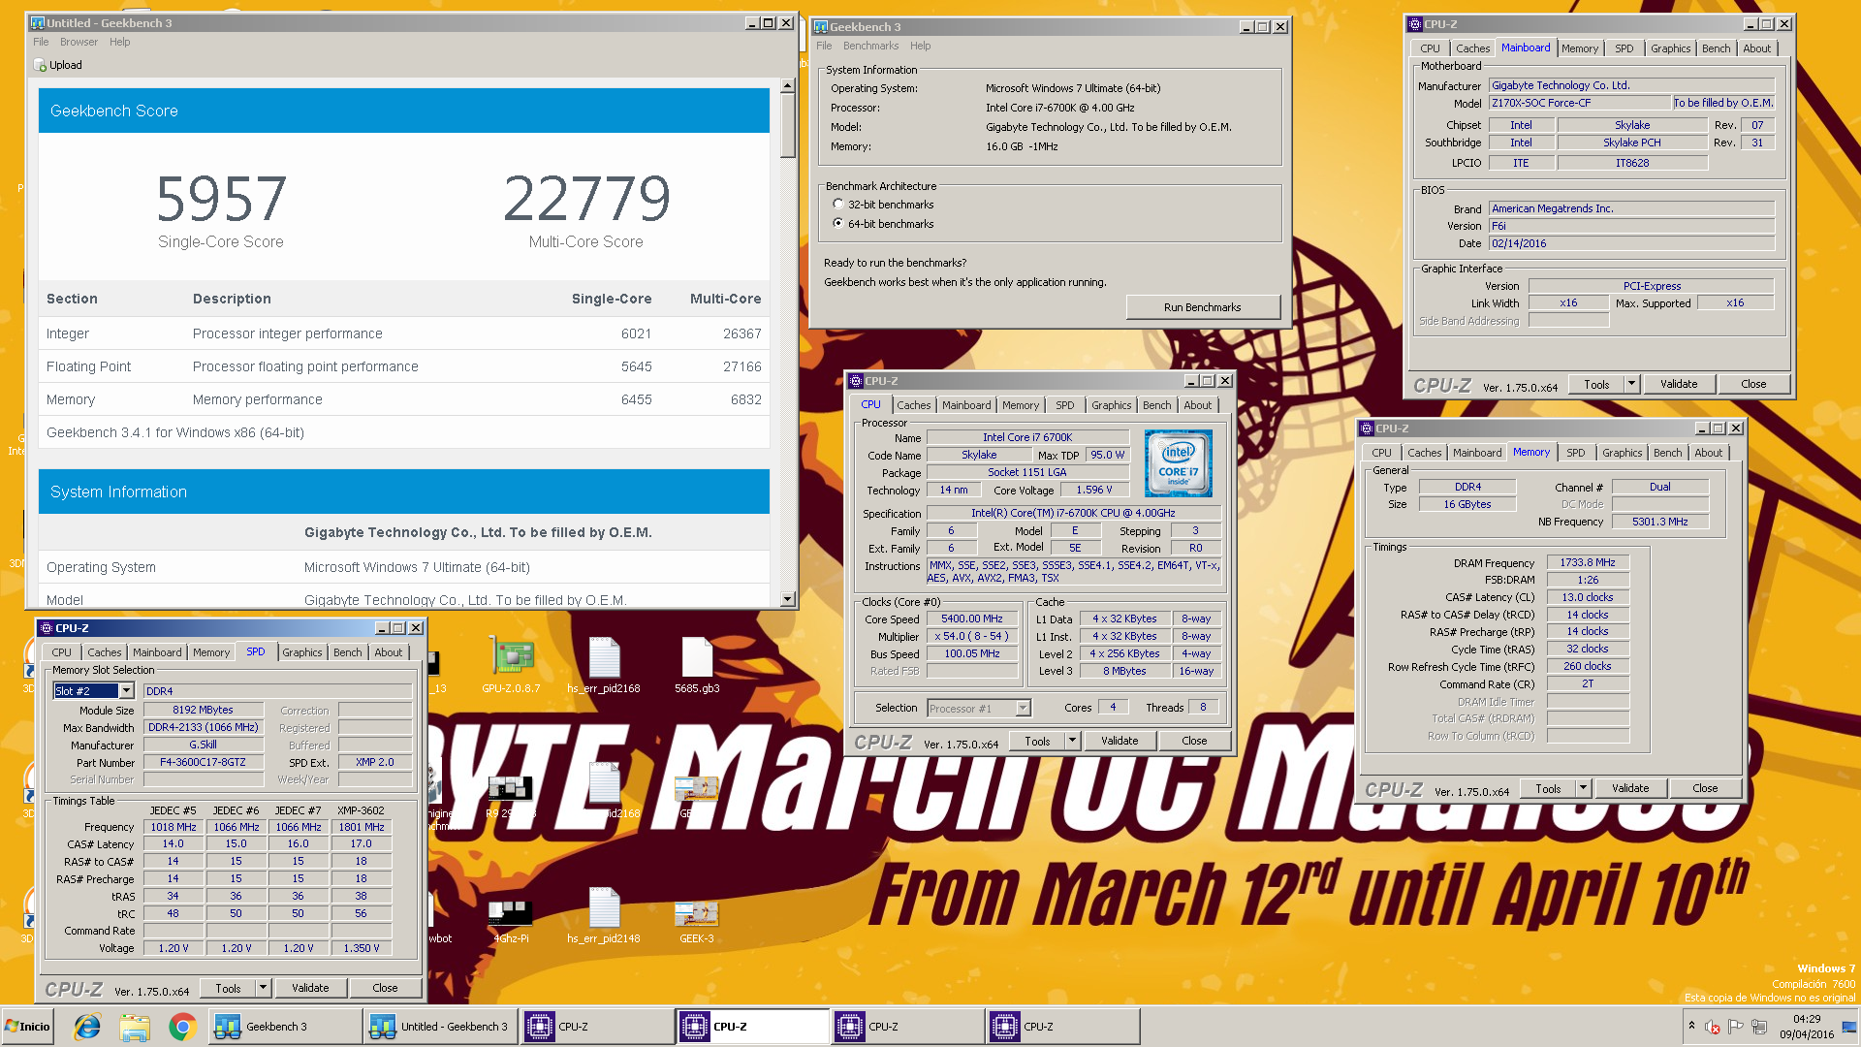Open Help menu in Geekbench 3 window
Viewport: 1861px width, 1047px height.
point(920,46)
